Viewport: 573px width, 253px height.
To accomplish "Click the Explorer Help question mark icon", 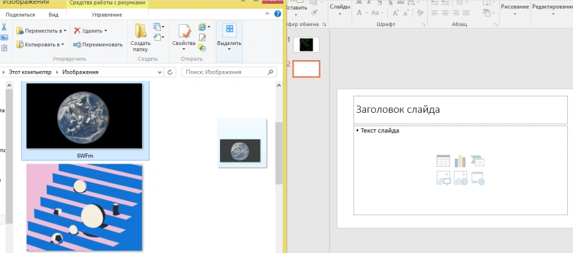I will coord(278,14).
